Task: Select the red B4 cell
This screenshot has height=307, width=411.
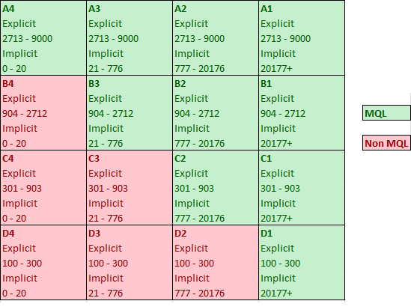Action: coord(43,113)
